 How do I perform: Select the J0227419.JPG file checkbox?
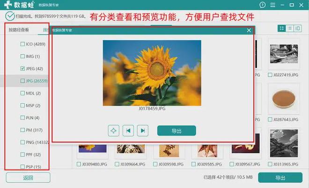click(x=270, y=75)
